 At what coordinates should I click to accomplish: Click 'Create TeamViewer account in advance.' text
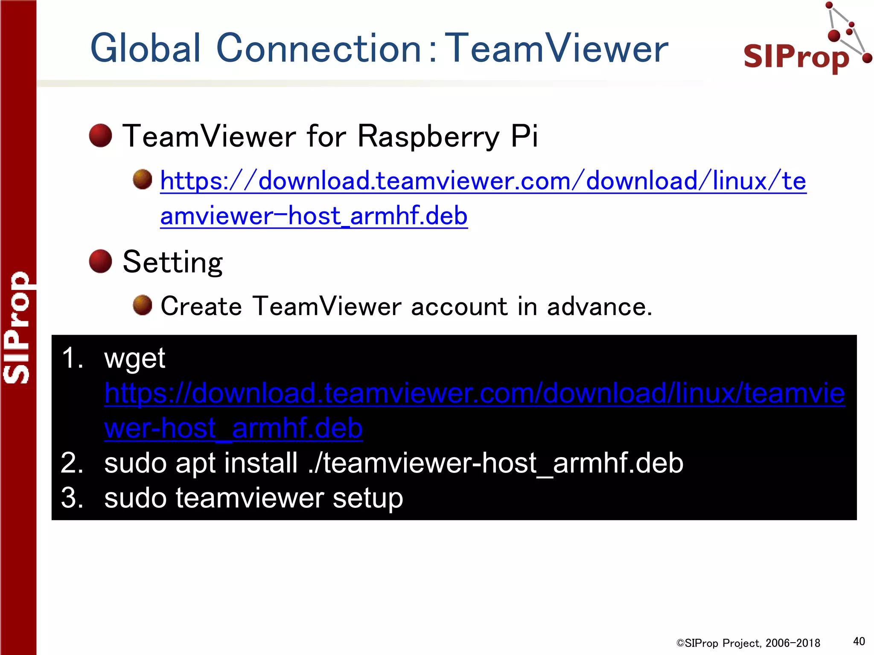tap(406, 306)
